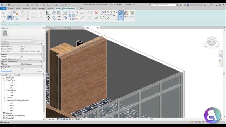Click the red X Cancel Edit Mode icon

pyautogui.click(x=96, y=13)
